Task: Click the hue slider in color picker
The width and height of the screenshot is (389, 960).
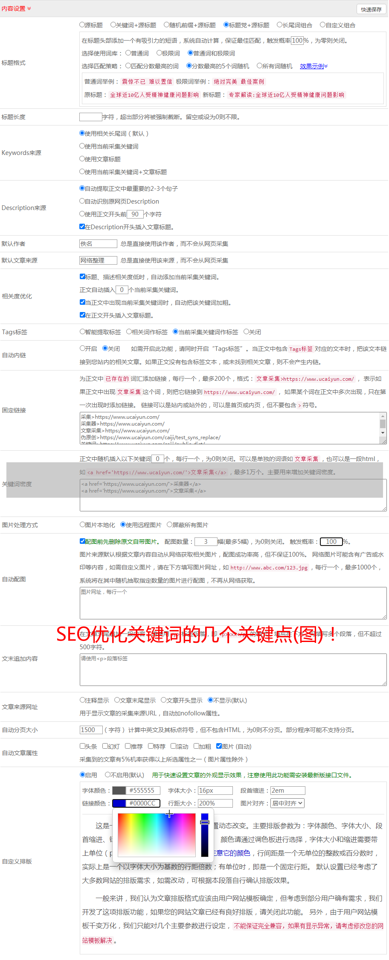Action: (x=205, y=835)
